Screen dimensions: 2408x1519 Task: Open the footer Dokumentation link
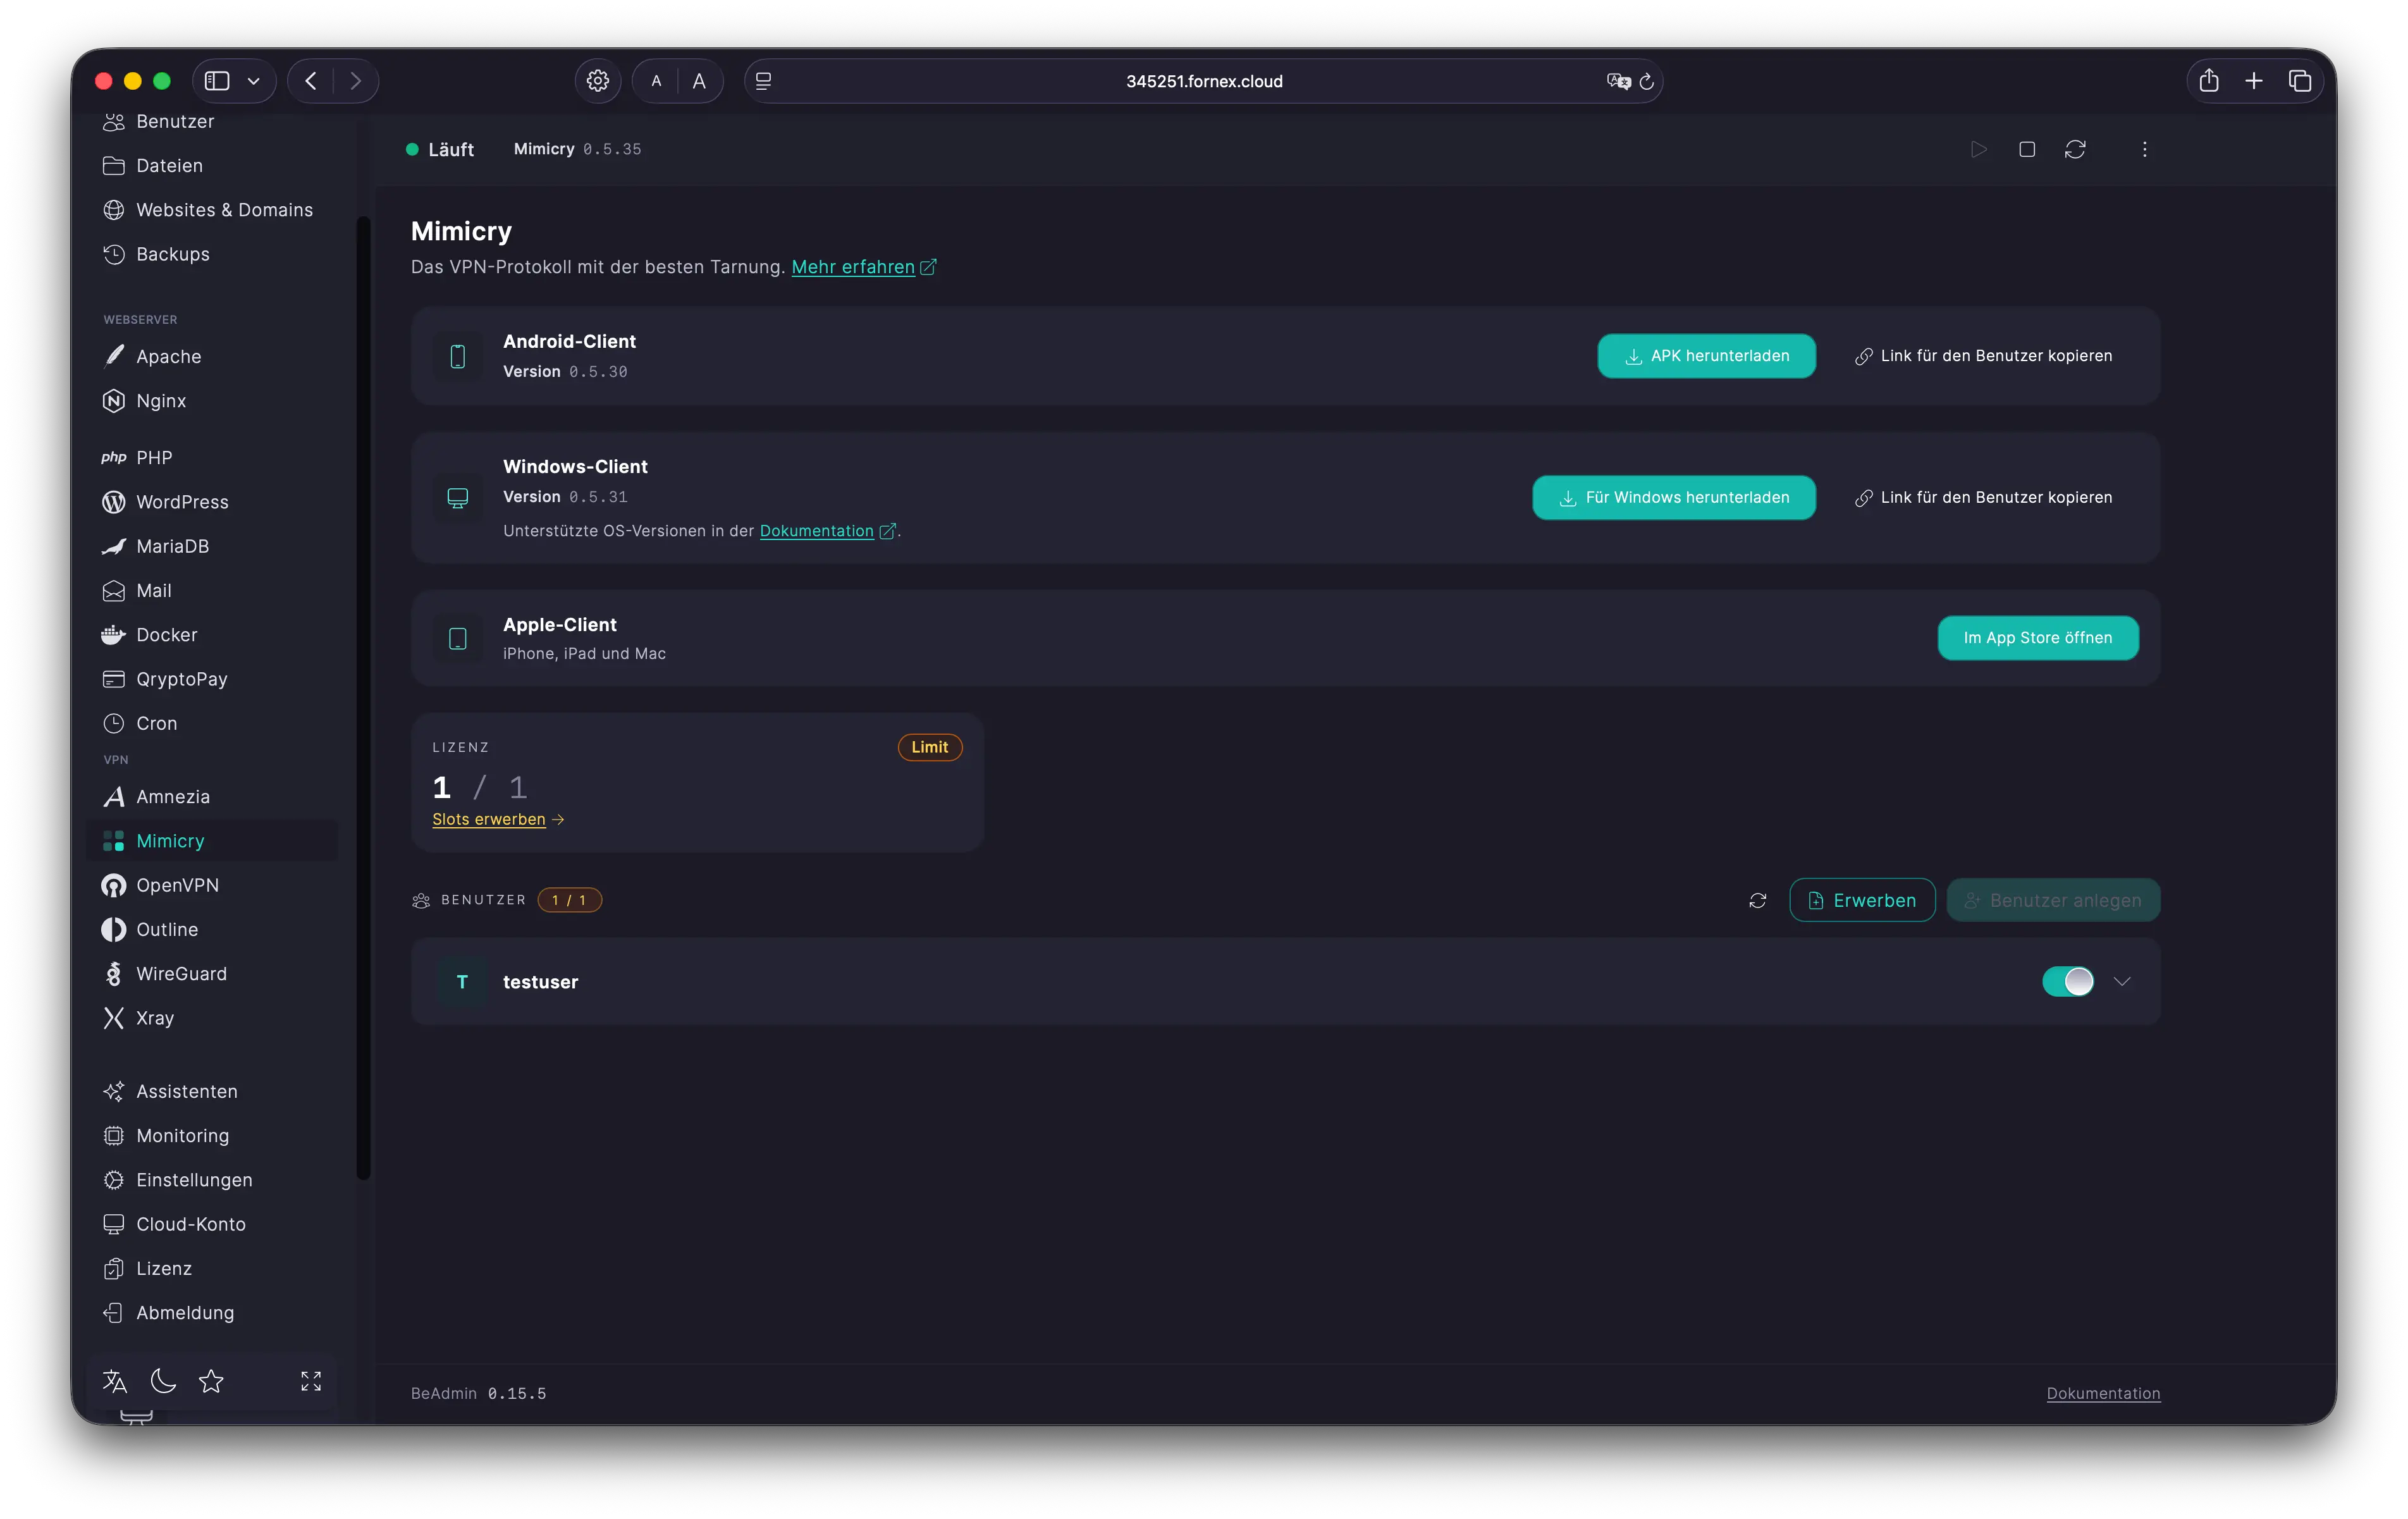point(2103,1393)
